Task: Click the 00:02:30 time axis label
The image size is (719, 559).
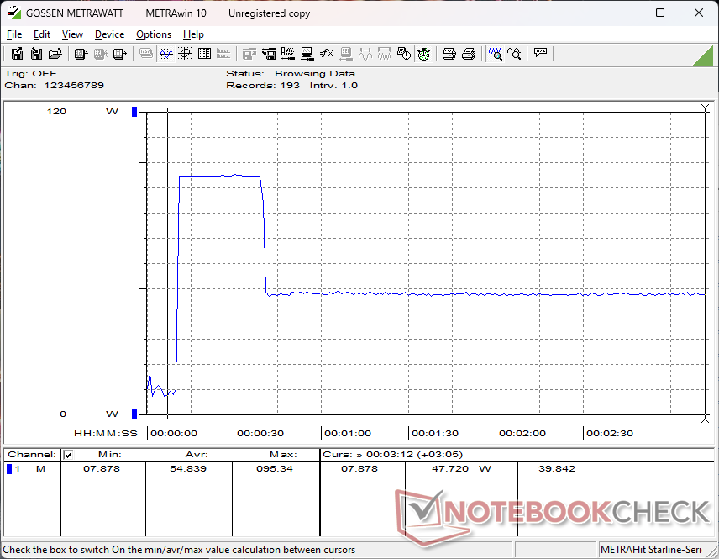Action: [x=610, y=433]
